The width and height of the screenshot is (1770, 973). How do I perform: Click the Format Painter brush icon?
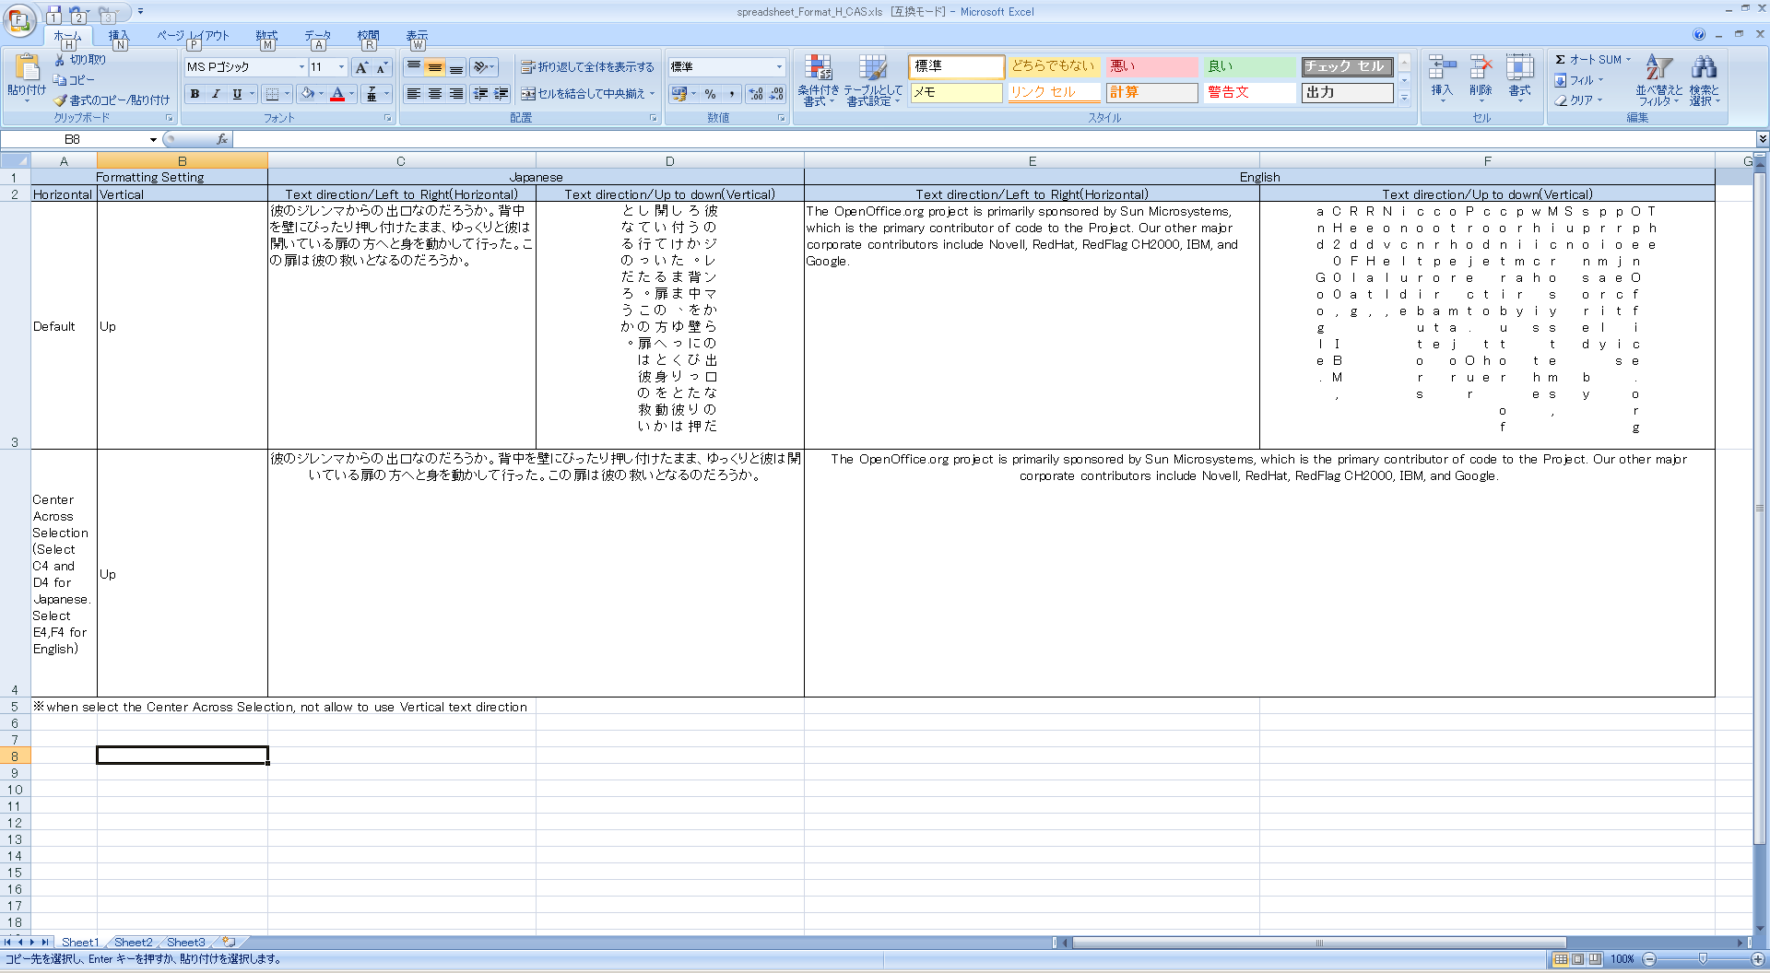point(61,100)
